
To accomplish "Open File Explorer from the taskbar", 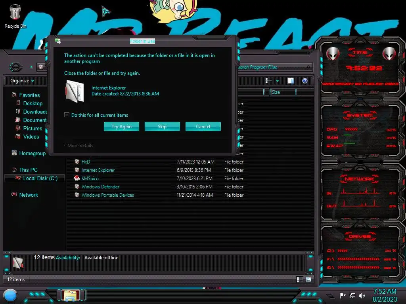I will tap(70, 295).
